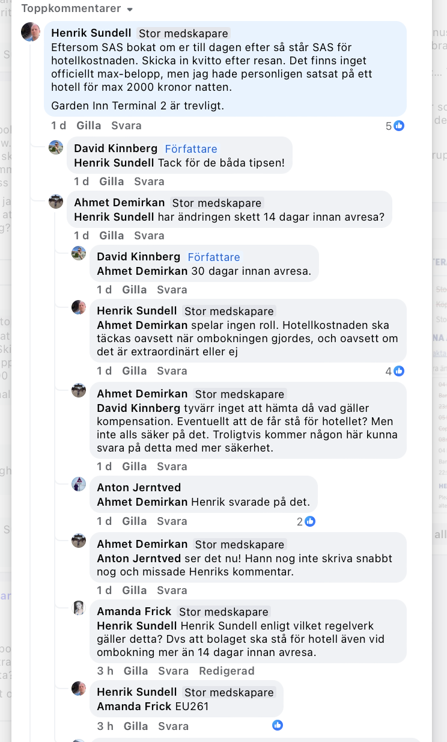Like Amanda Frick's comment with Gilla
Image resolution: width=447 pixels, height=742 pixels.
136,670
